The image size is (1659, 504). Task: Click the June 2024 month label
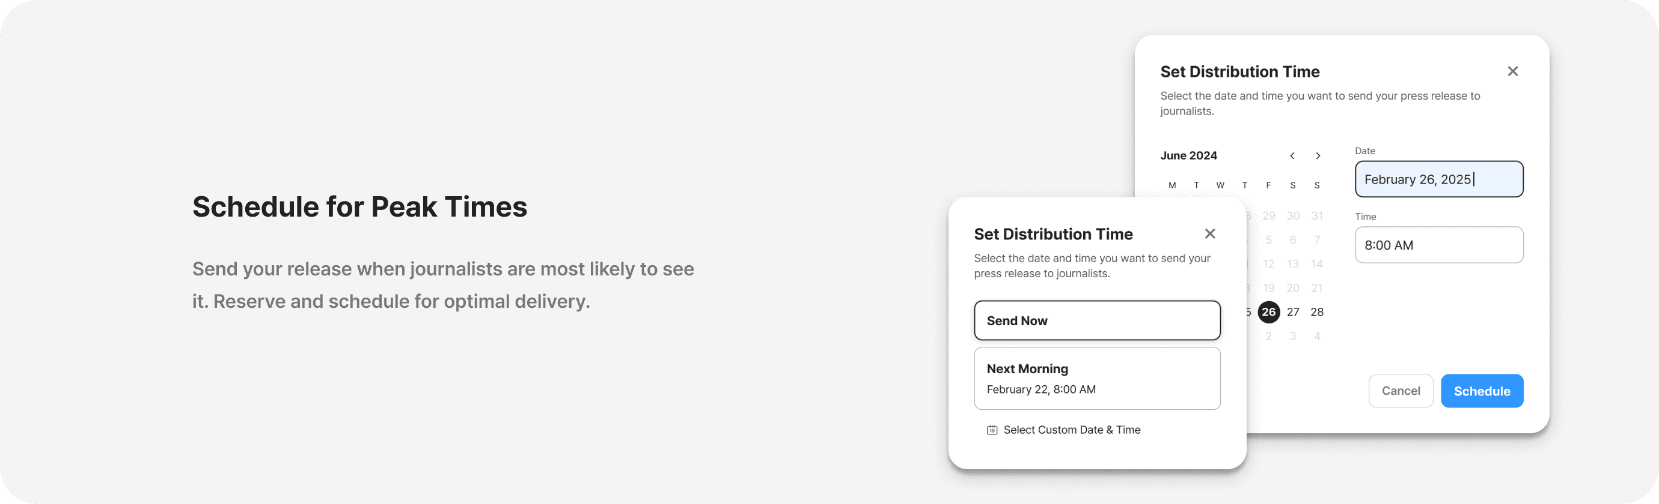pos(1188,155)
